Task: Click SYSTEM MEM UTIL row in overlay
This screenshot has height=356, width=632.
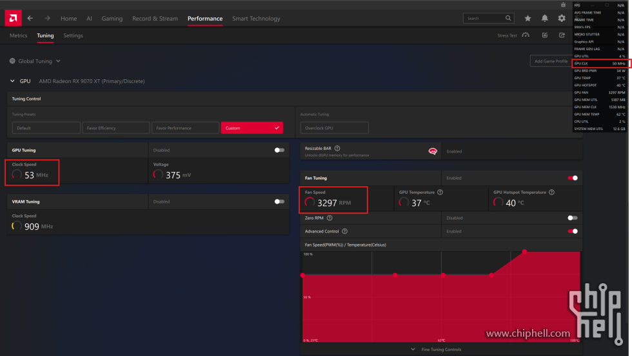Action: (x=600, y=129)
